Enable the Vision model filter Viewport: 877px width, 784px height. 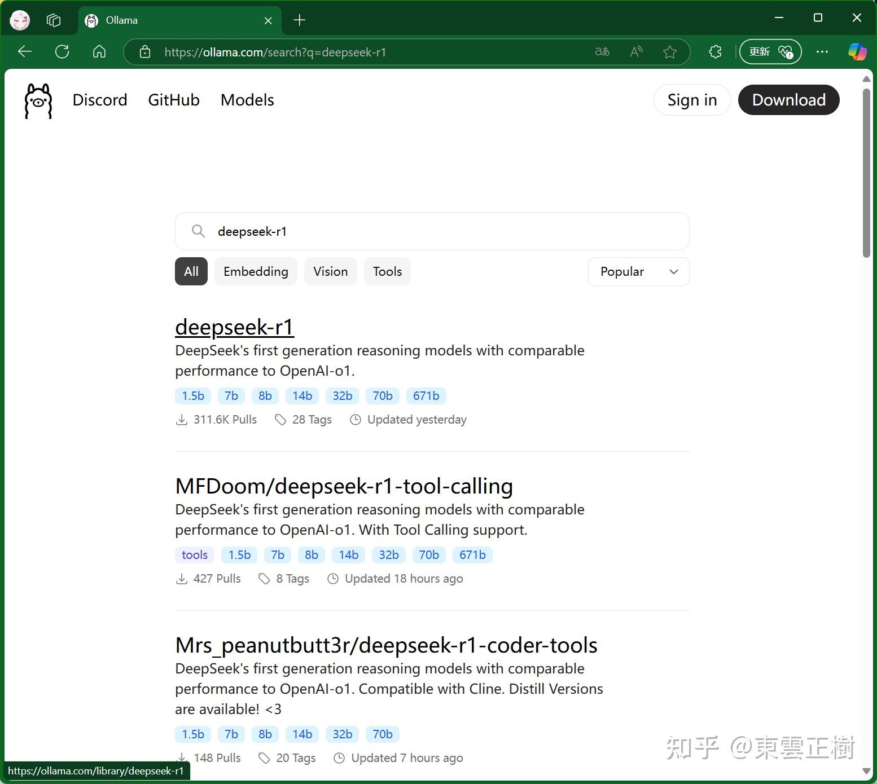coord(330,271)
